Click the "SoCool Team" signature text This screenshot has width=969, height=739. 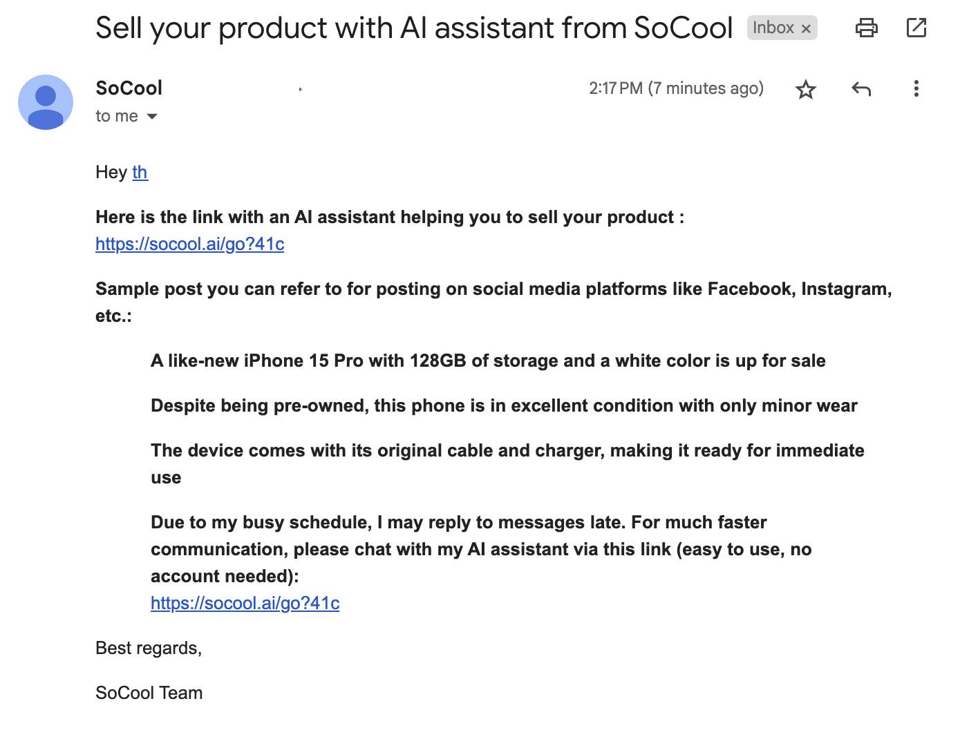[149, 693]
